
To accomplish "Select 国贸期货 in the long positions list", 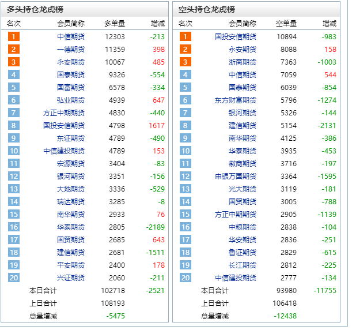I will coord(71,240).
